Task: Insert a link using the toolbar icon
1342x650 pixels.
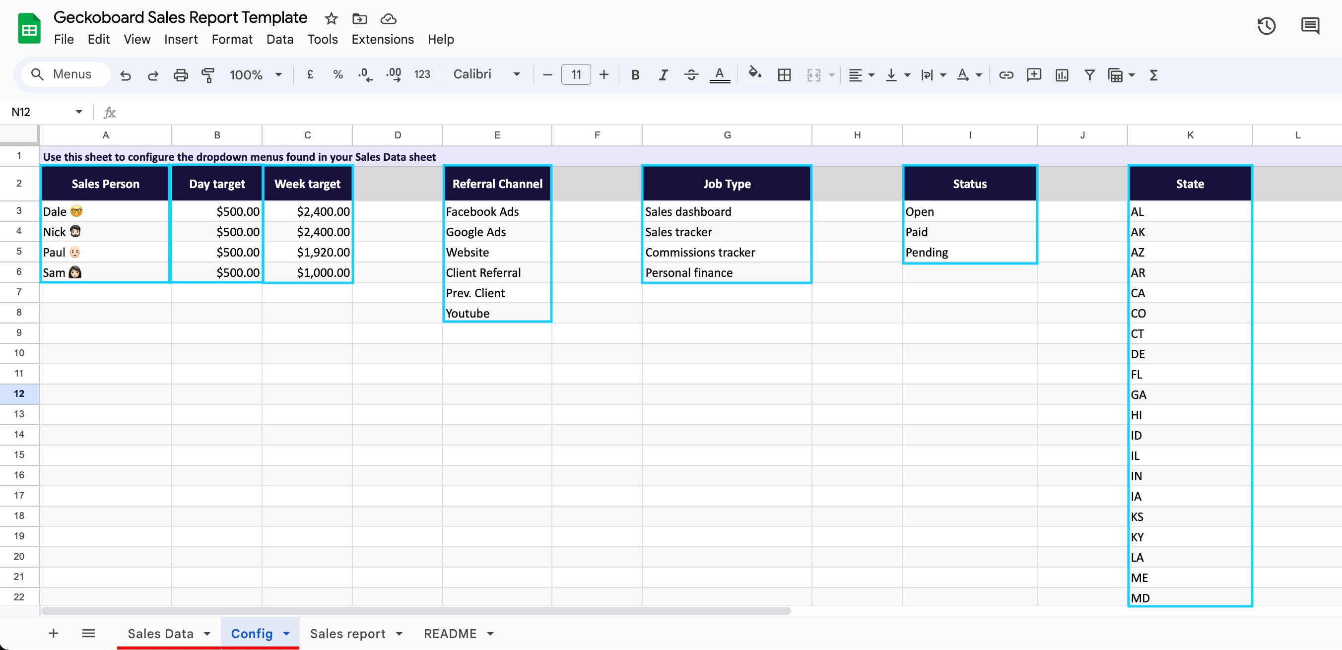Action: [1006, 74]
